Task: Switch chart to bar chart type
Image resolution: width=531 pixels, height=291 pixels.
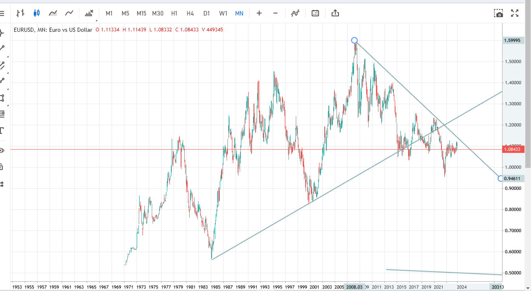Action: click(20, 13)
